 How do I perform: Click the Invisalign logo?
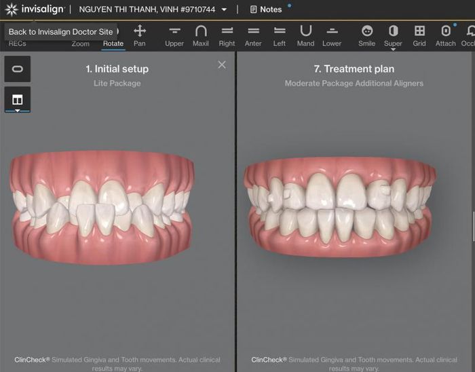[x=35, y=9]
